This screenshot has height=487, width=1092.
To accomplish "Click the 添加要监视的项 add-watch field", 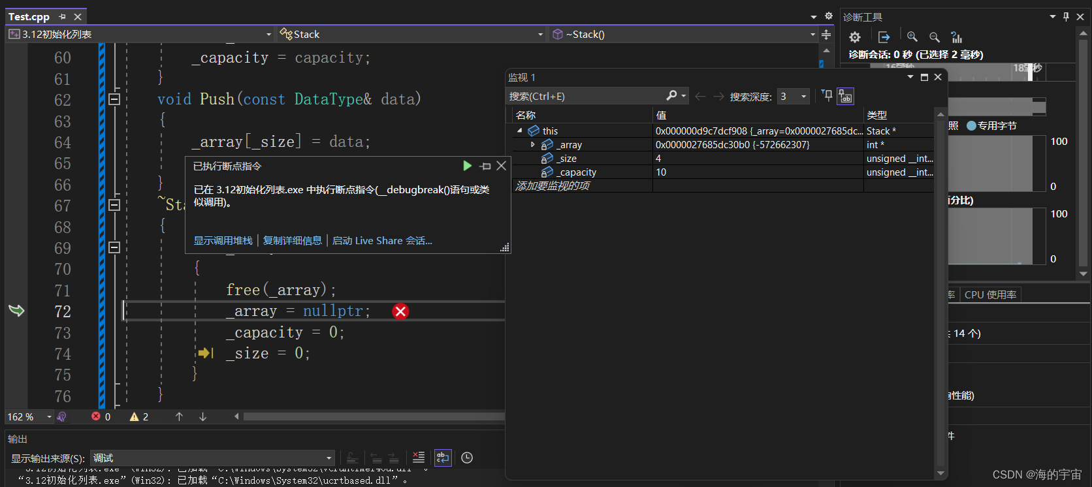I will coord(582,185).
